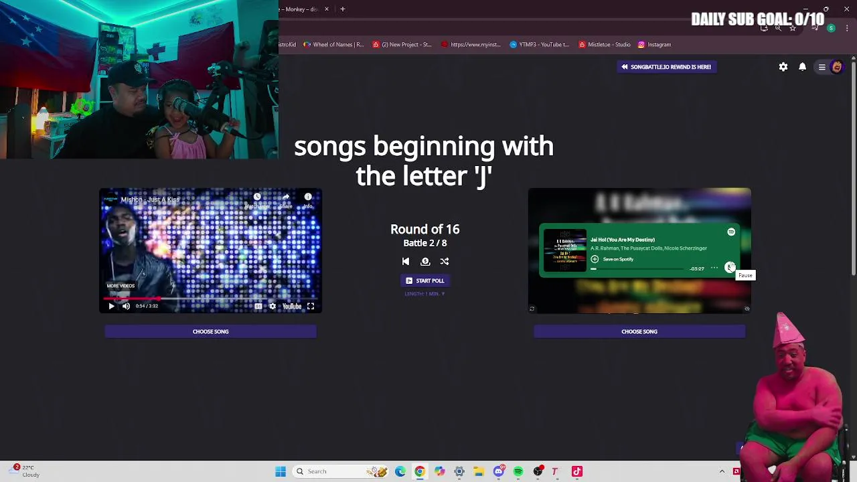857x482 pixels.
Task: Open the hamburger menu beside avatar
Action: pos(822,67)
